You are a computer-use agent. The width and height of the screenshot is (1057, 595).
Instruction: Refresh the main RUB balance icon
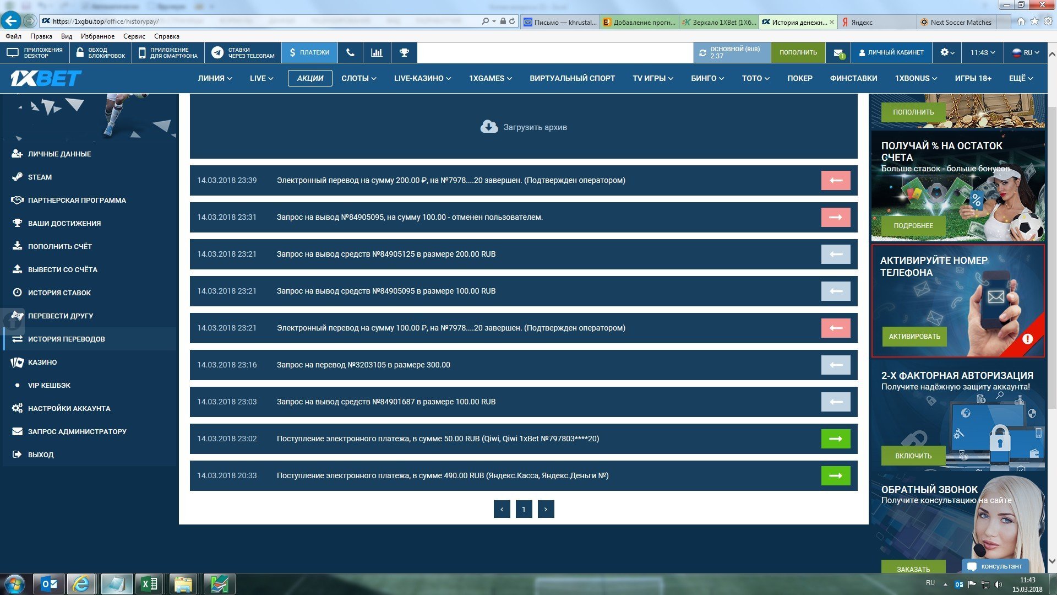[702, 53]
